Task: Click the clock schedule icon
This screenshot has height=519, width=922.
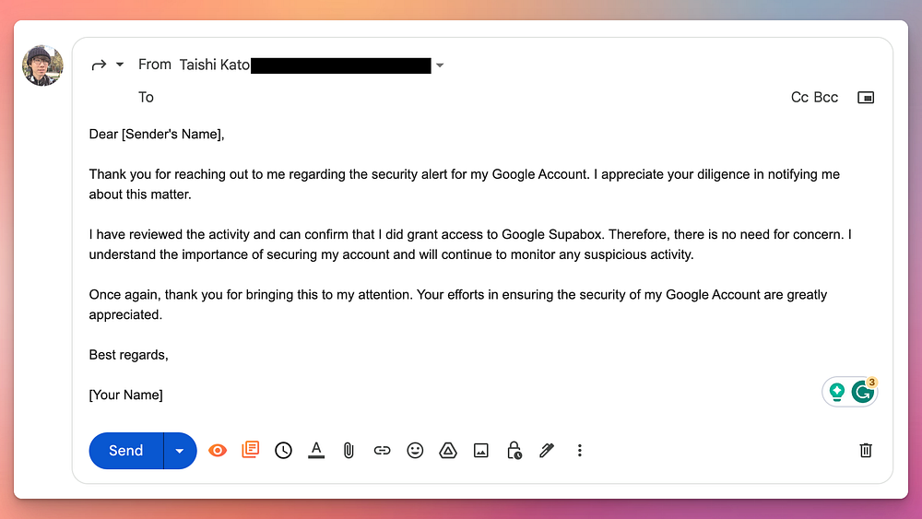Action: tap(283, 451)
